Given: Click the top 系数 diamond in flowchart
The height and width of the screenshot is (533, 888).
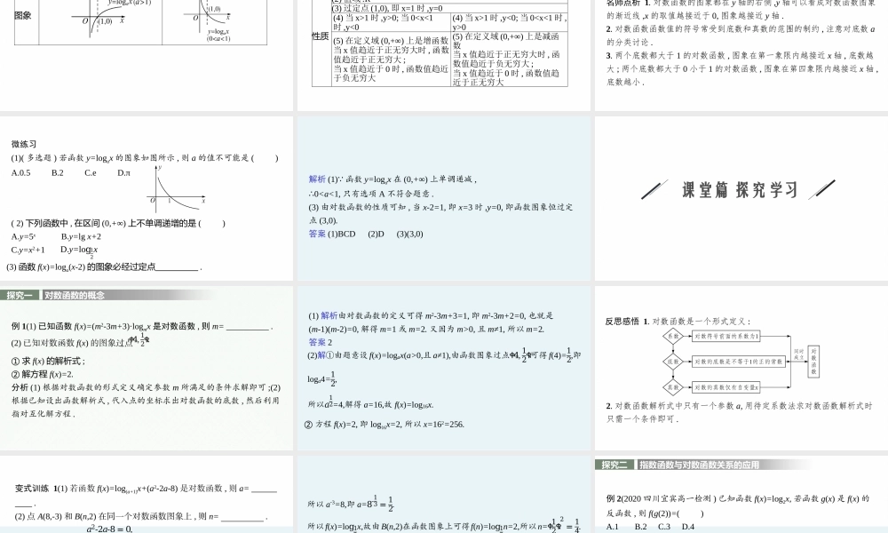Looking at the screenshot, I should tap(673, 336).
